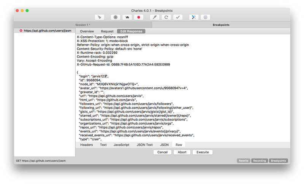Click the Cancel button
The height and width of the screenshot is (184, 304).
163,152
